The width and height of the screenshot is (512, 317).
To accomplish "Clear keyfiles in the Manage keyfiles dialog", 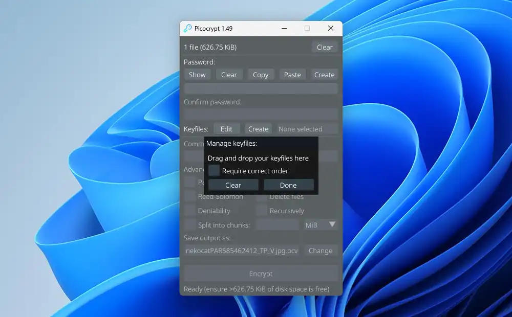I will [233, 185].
